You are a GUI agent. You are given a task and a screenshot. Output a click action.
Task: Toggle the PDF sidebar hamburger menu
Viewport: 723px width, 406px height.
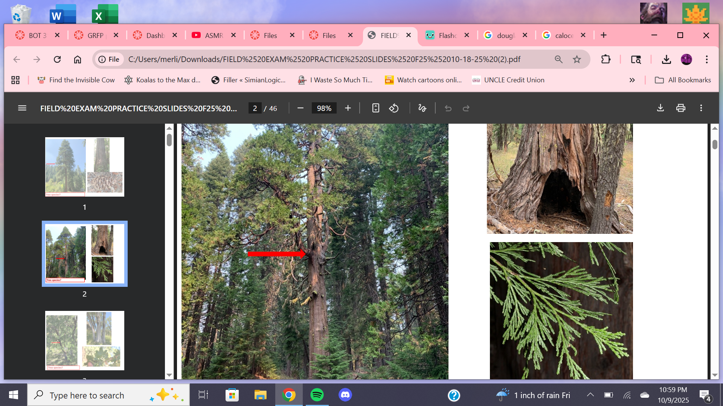22,108
